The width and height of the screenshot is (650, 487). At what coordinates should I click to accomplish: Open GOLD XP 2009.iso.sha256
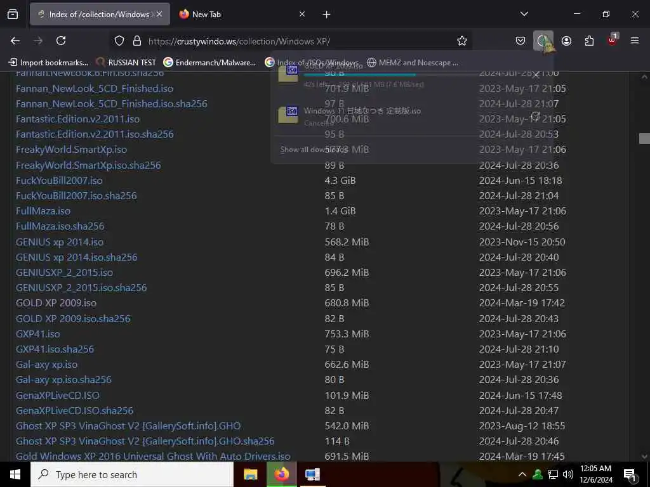pyautogui.click(x=73, y=318)
